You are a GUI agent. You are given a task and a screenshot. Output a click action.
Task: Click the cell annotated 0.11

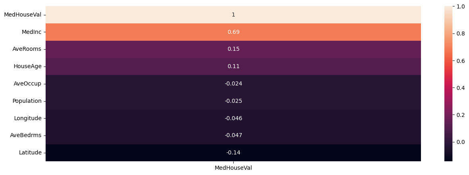click(233, 67)
